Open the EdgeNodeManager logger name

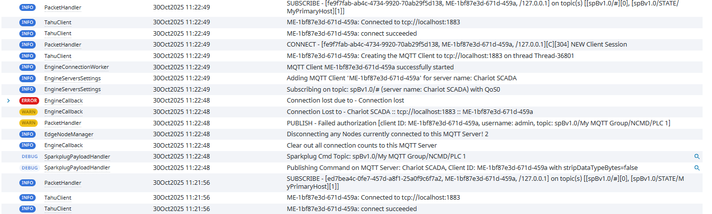coord(68,134)
